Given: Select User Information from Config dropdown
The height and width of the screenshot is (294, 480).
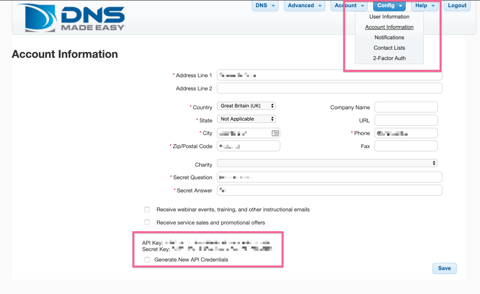Looking at the screenshot, I should pyautogui.click(x=389, y=17).
